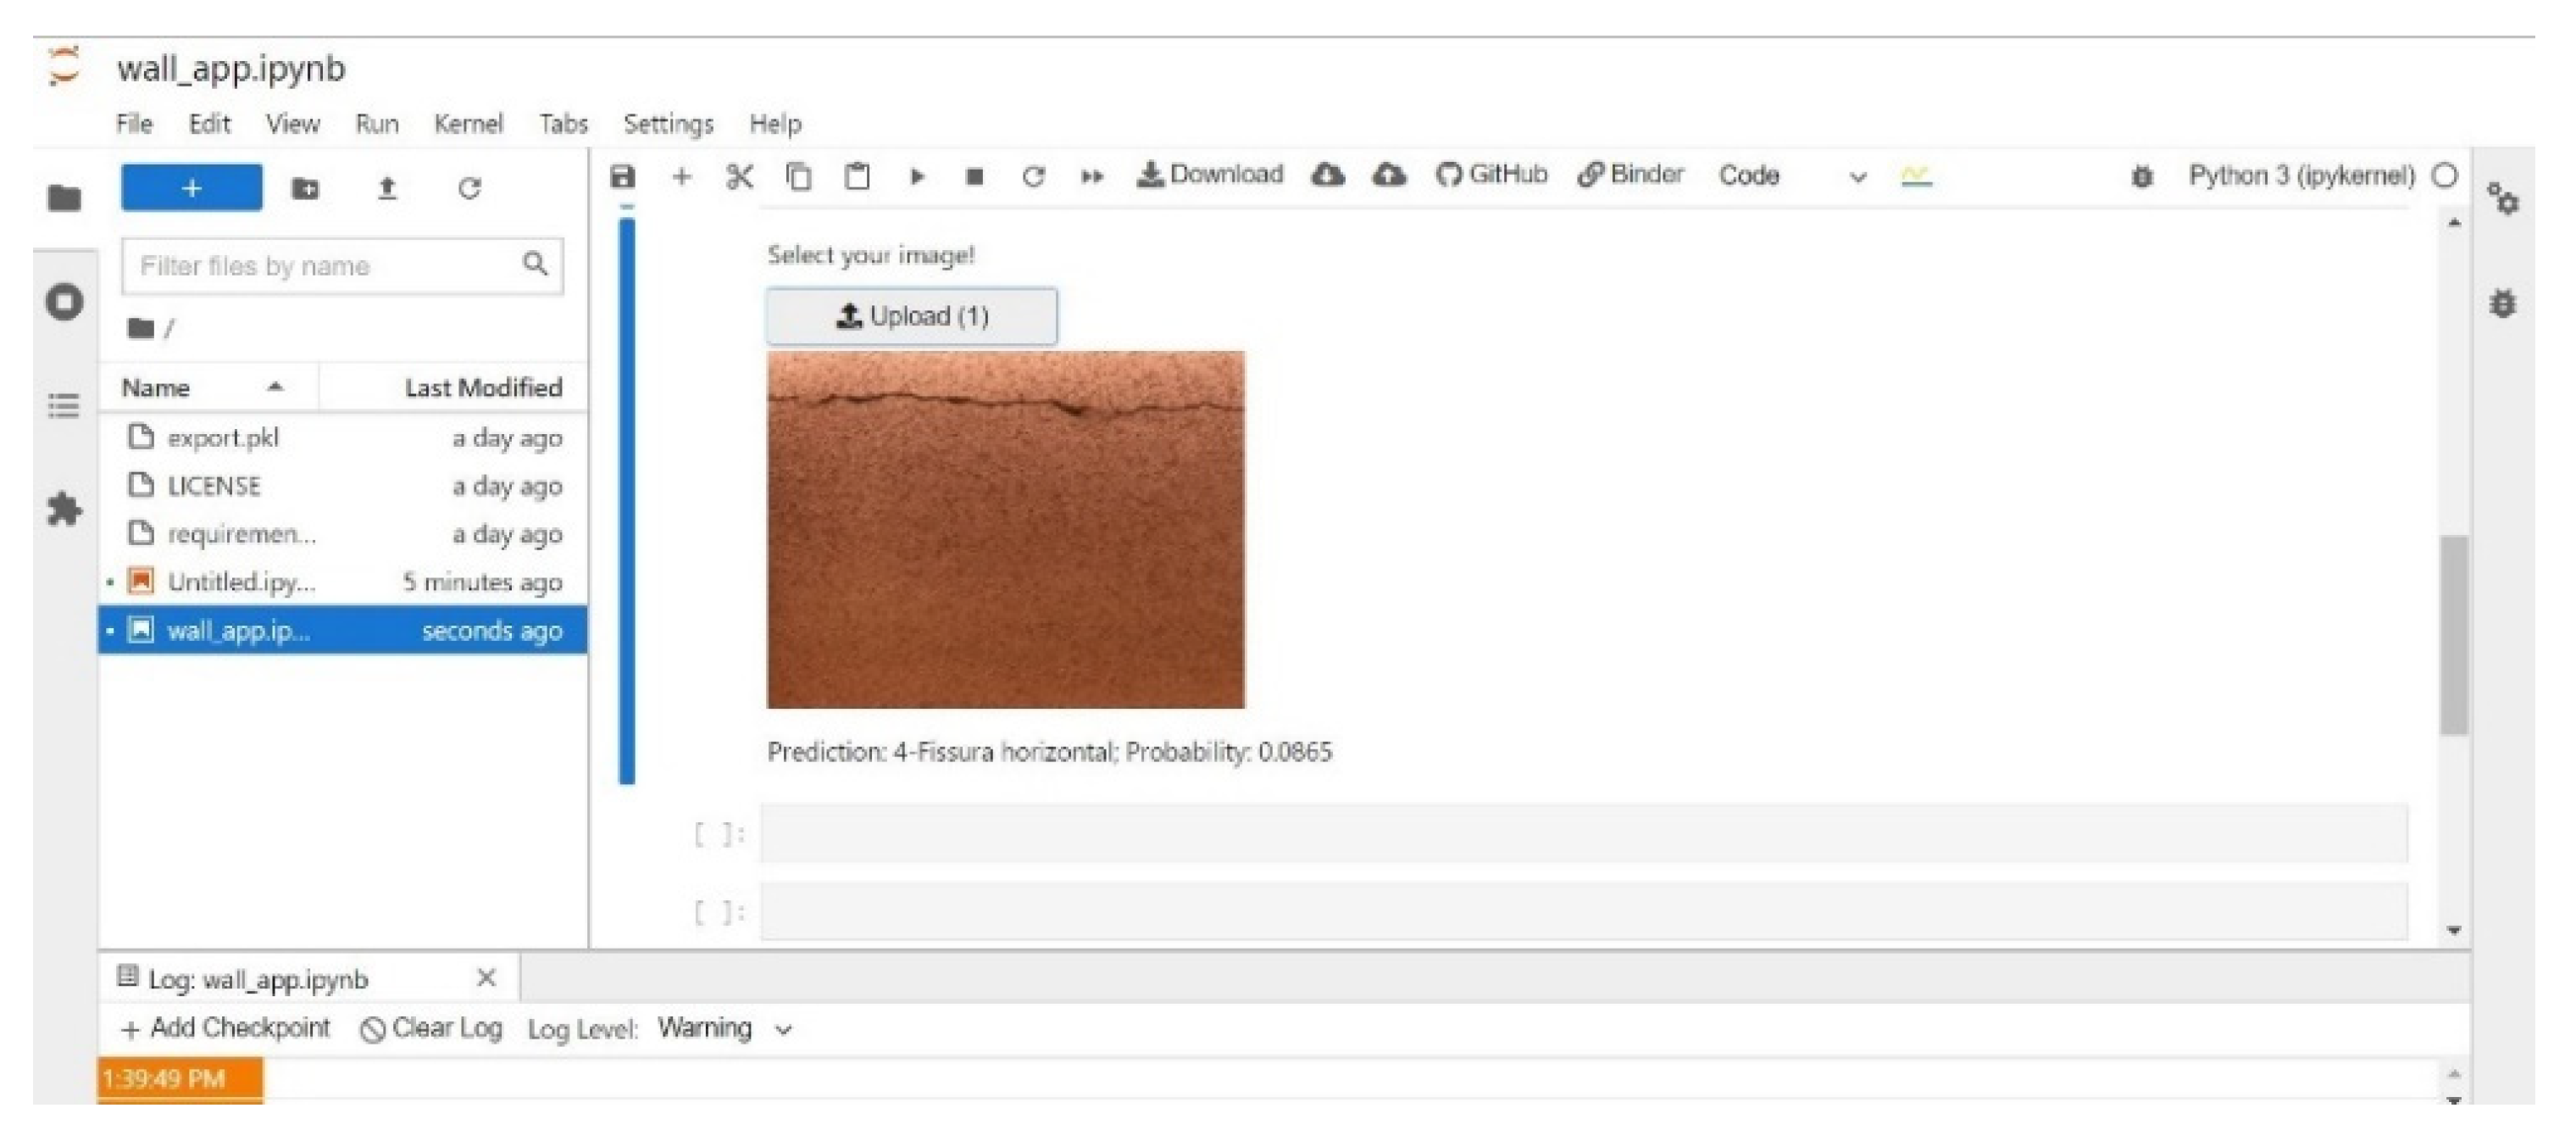Image resolution: width=2576 pixels, height=1147 pixels.
Task: Sort files by Name column header
Action: coord(156,387)
